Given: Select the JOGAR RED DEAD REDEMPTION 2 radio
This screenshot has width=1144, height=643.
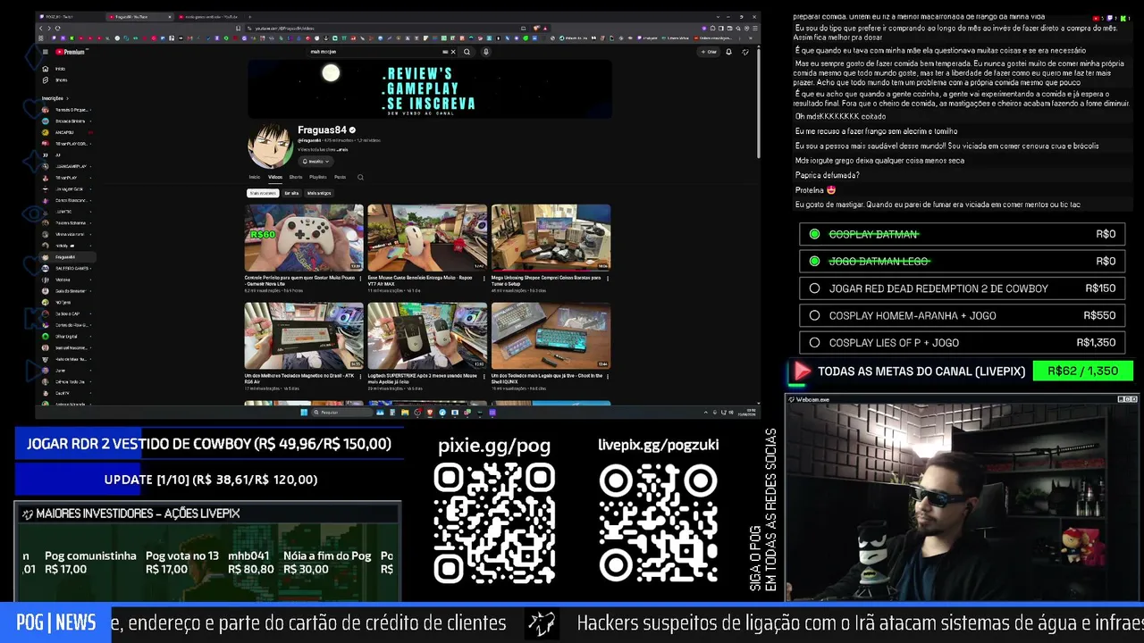Looking at the screenshot, I should coord(814,288).
